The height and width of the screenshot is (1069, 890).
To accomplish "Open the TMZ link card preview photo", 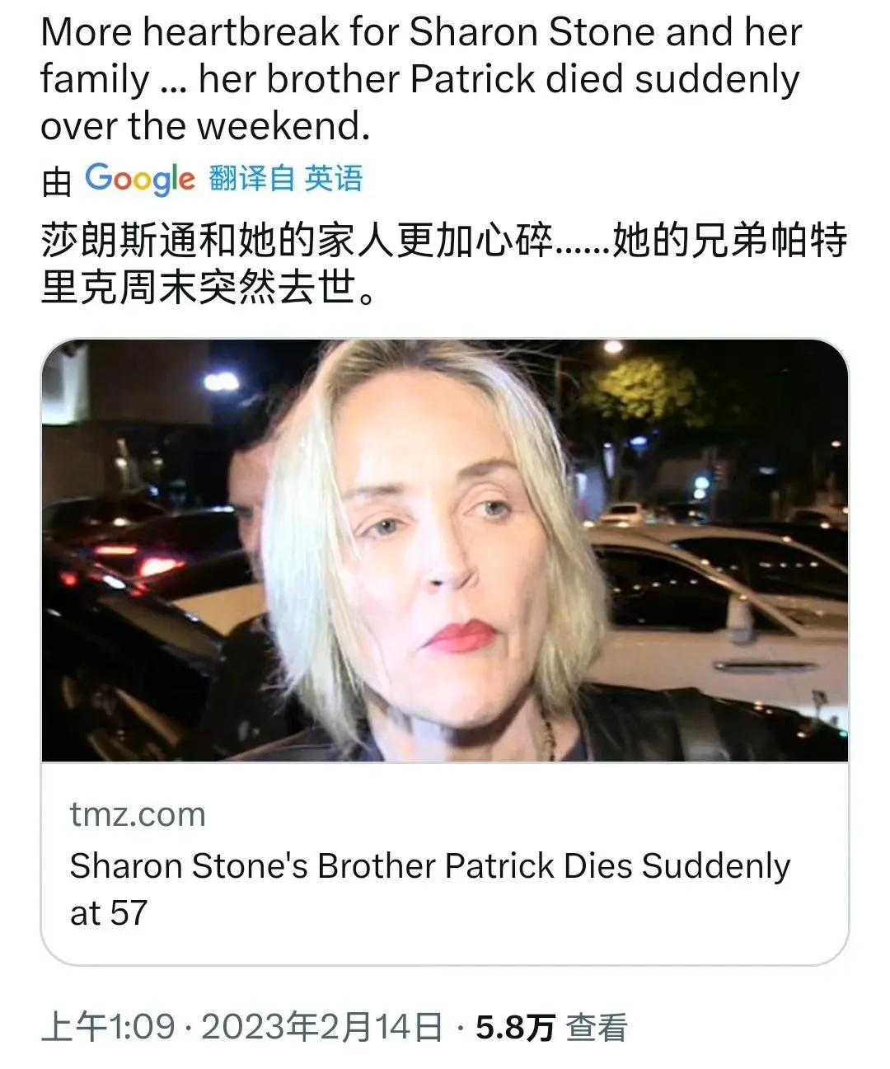I will (x=445, y=550).
